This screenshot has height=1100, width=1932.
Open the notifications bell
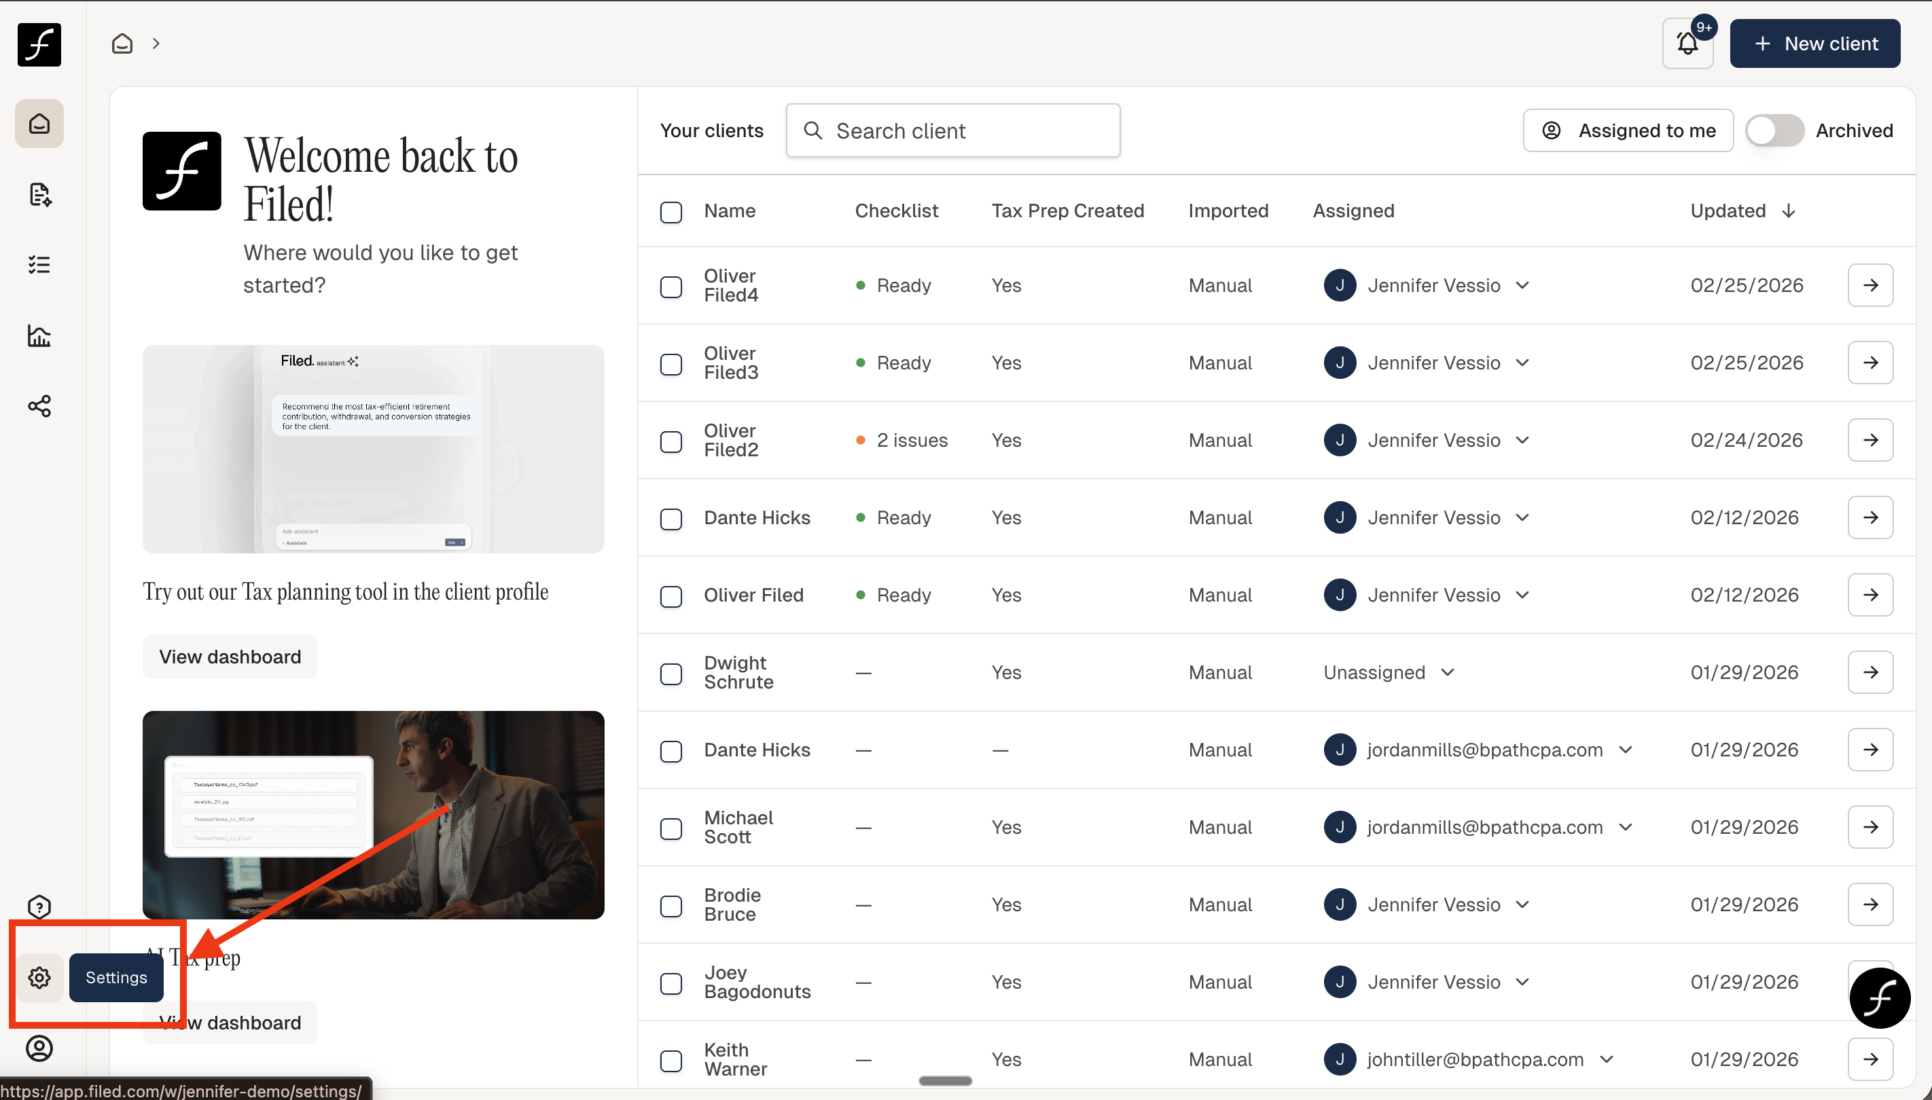[x=1687, y=44]
